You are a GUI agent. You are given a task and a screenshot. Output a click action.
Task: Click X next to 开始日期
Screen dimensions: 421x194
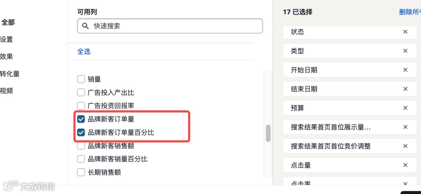(x=405, y=70)
